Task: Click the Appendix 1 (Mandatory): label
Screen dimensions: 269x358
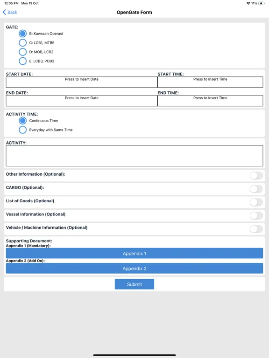Action: pyautogui.click(x=28, y=246)
